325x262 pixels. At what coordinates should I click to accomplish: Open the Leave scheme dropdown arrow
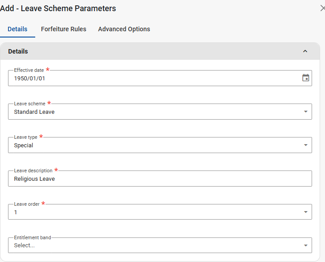click(305, 112)
